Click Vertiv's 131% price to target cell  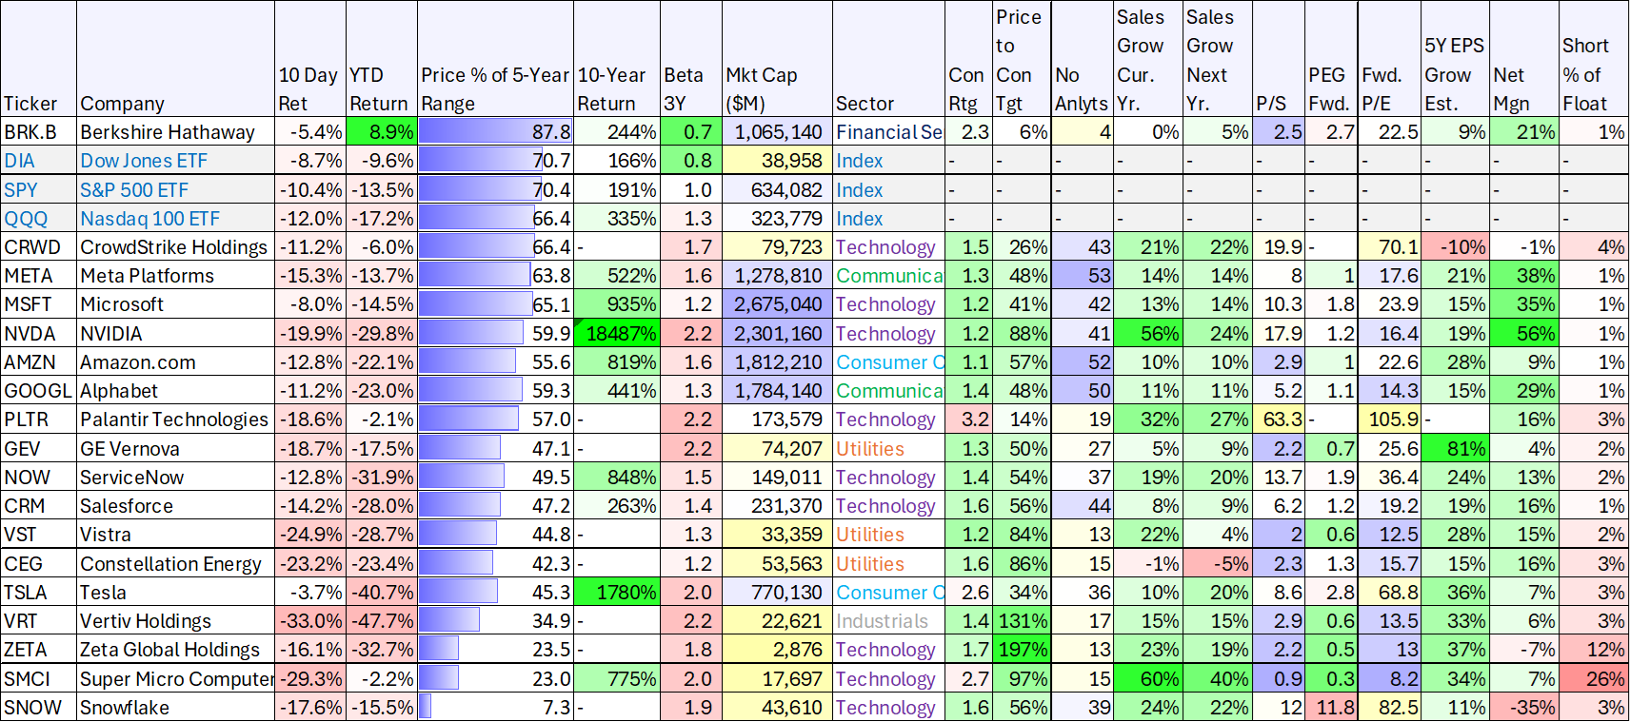pos(1023,620)
